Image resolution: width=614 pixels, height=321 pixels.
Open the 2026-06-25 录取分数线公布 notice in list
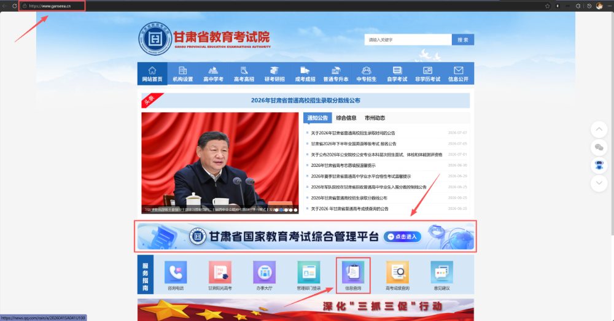(x=349, y=198)
